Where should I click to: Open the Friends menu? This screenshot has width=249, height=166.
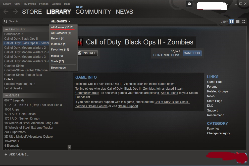click(x=44, y=4)
